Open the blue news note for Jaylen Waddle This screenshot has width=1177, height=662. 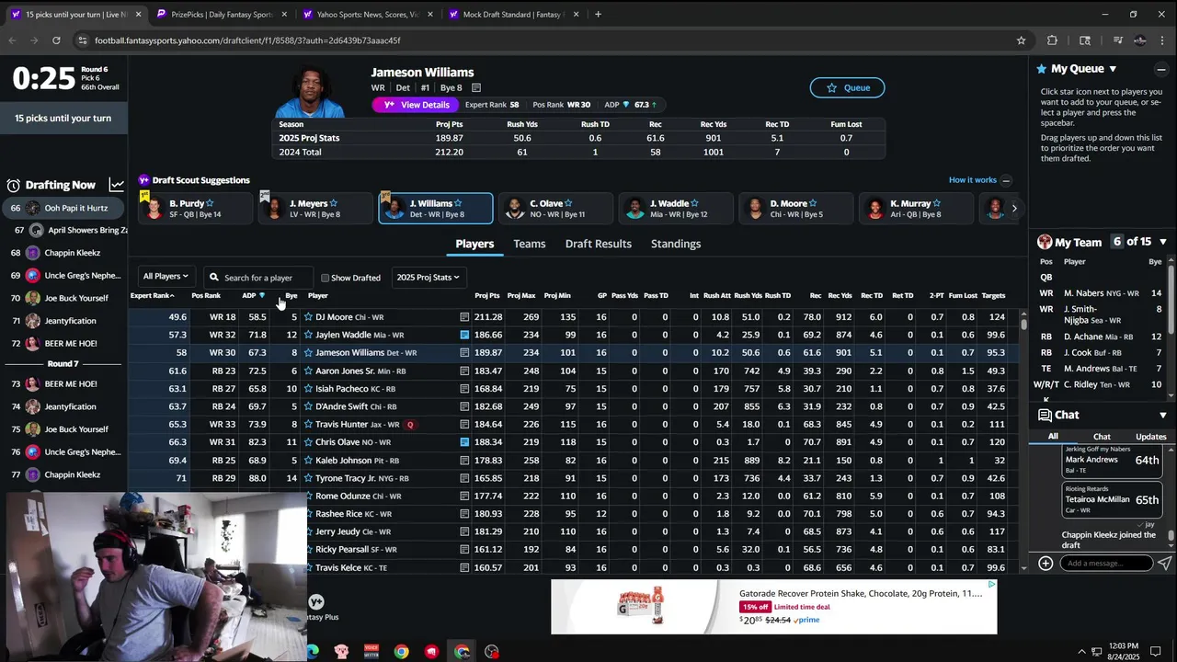(x=464, y=335)
